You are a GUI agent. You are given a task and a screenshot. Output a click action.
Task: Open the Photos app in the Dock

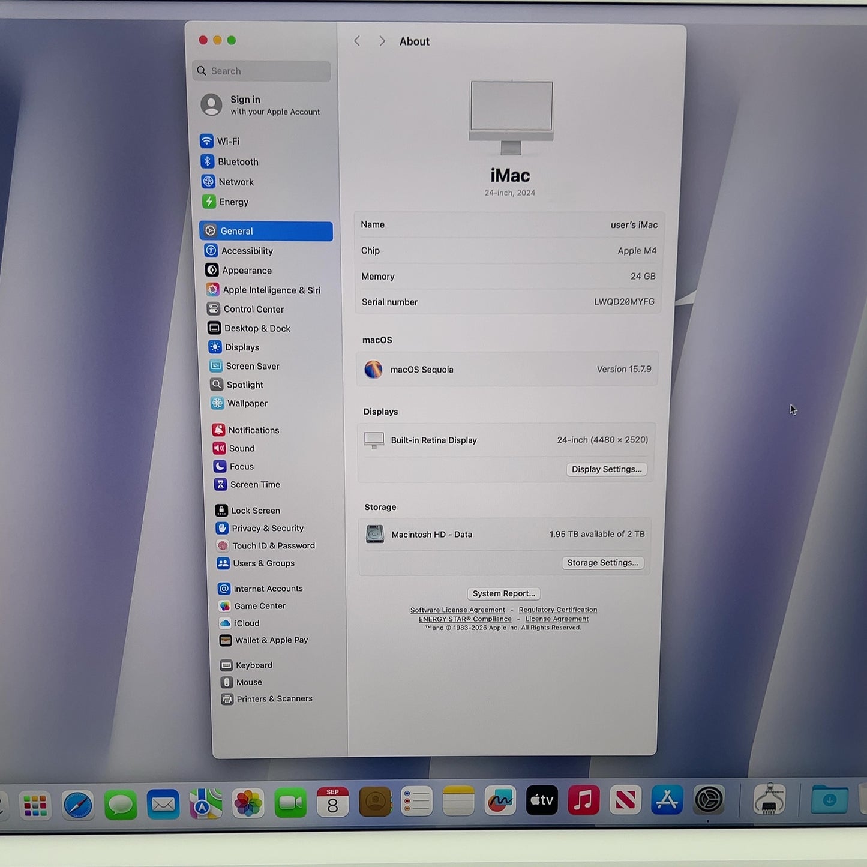pyautogui.click(x=248, y=803)
